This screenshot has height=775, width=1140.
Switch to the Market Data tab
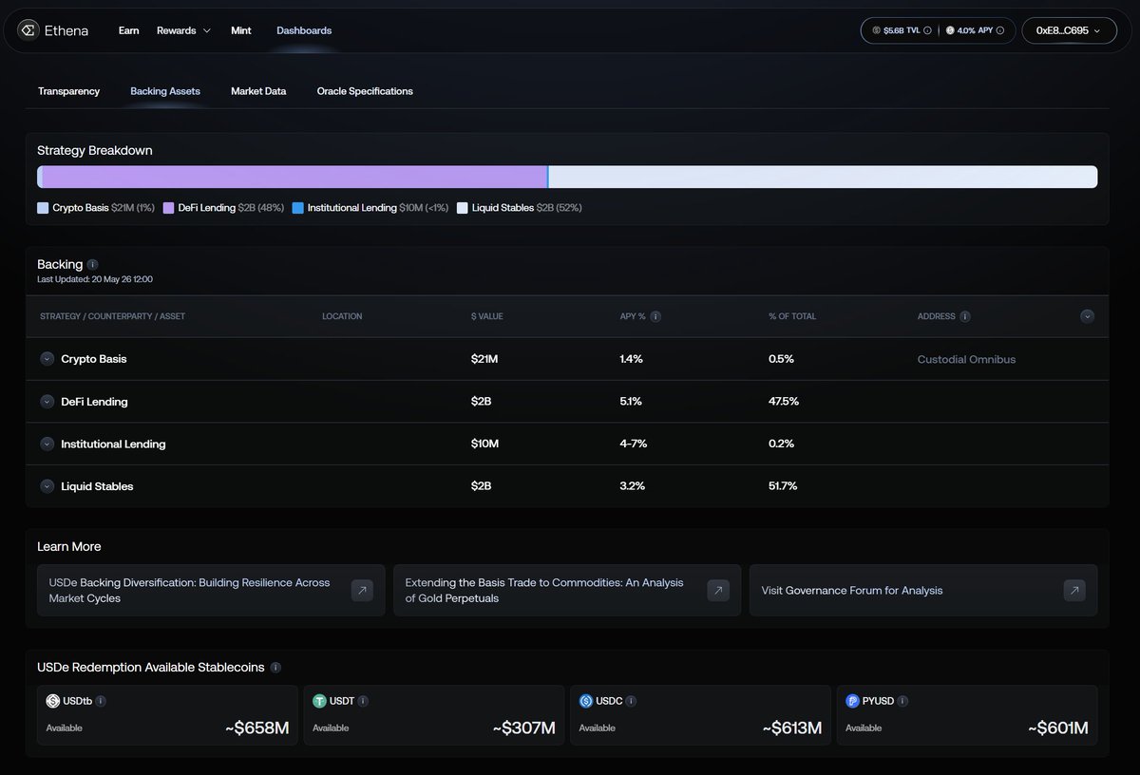[x=258, y=91]
